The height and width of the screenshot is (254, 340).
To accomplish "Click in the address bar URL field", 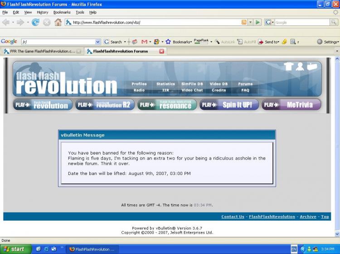I will pyautogui.click(x=156, y=22).
